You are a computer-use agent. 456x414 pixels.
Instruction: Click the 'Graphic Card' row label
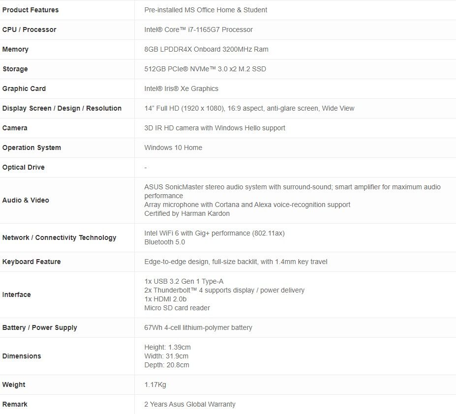(x=24, y=89)
